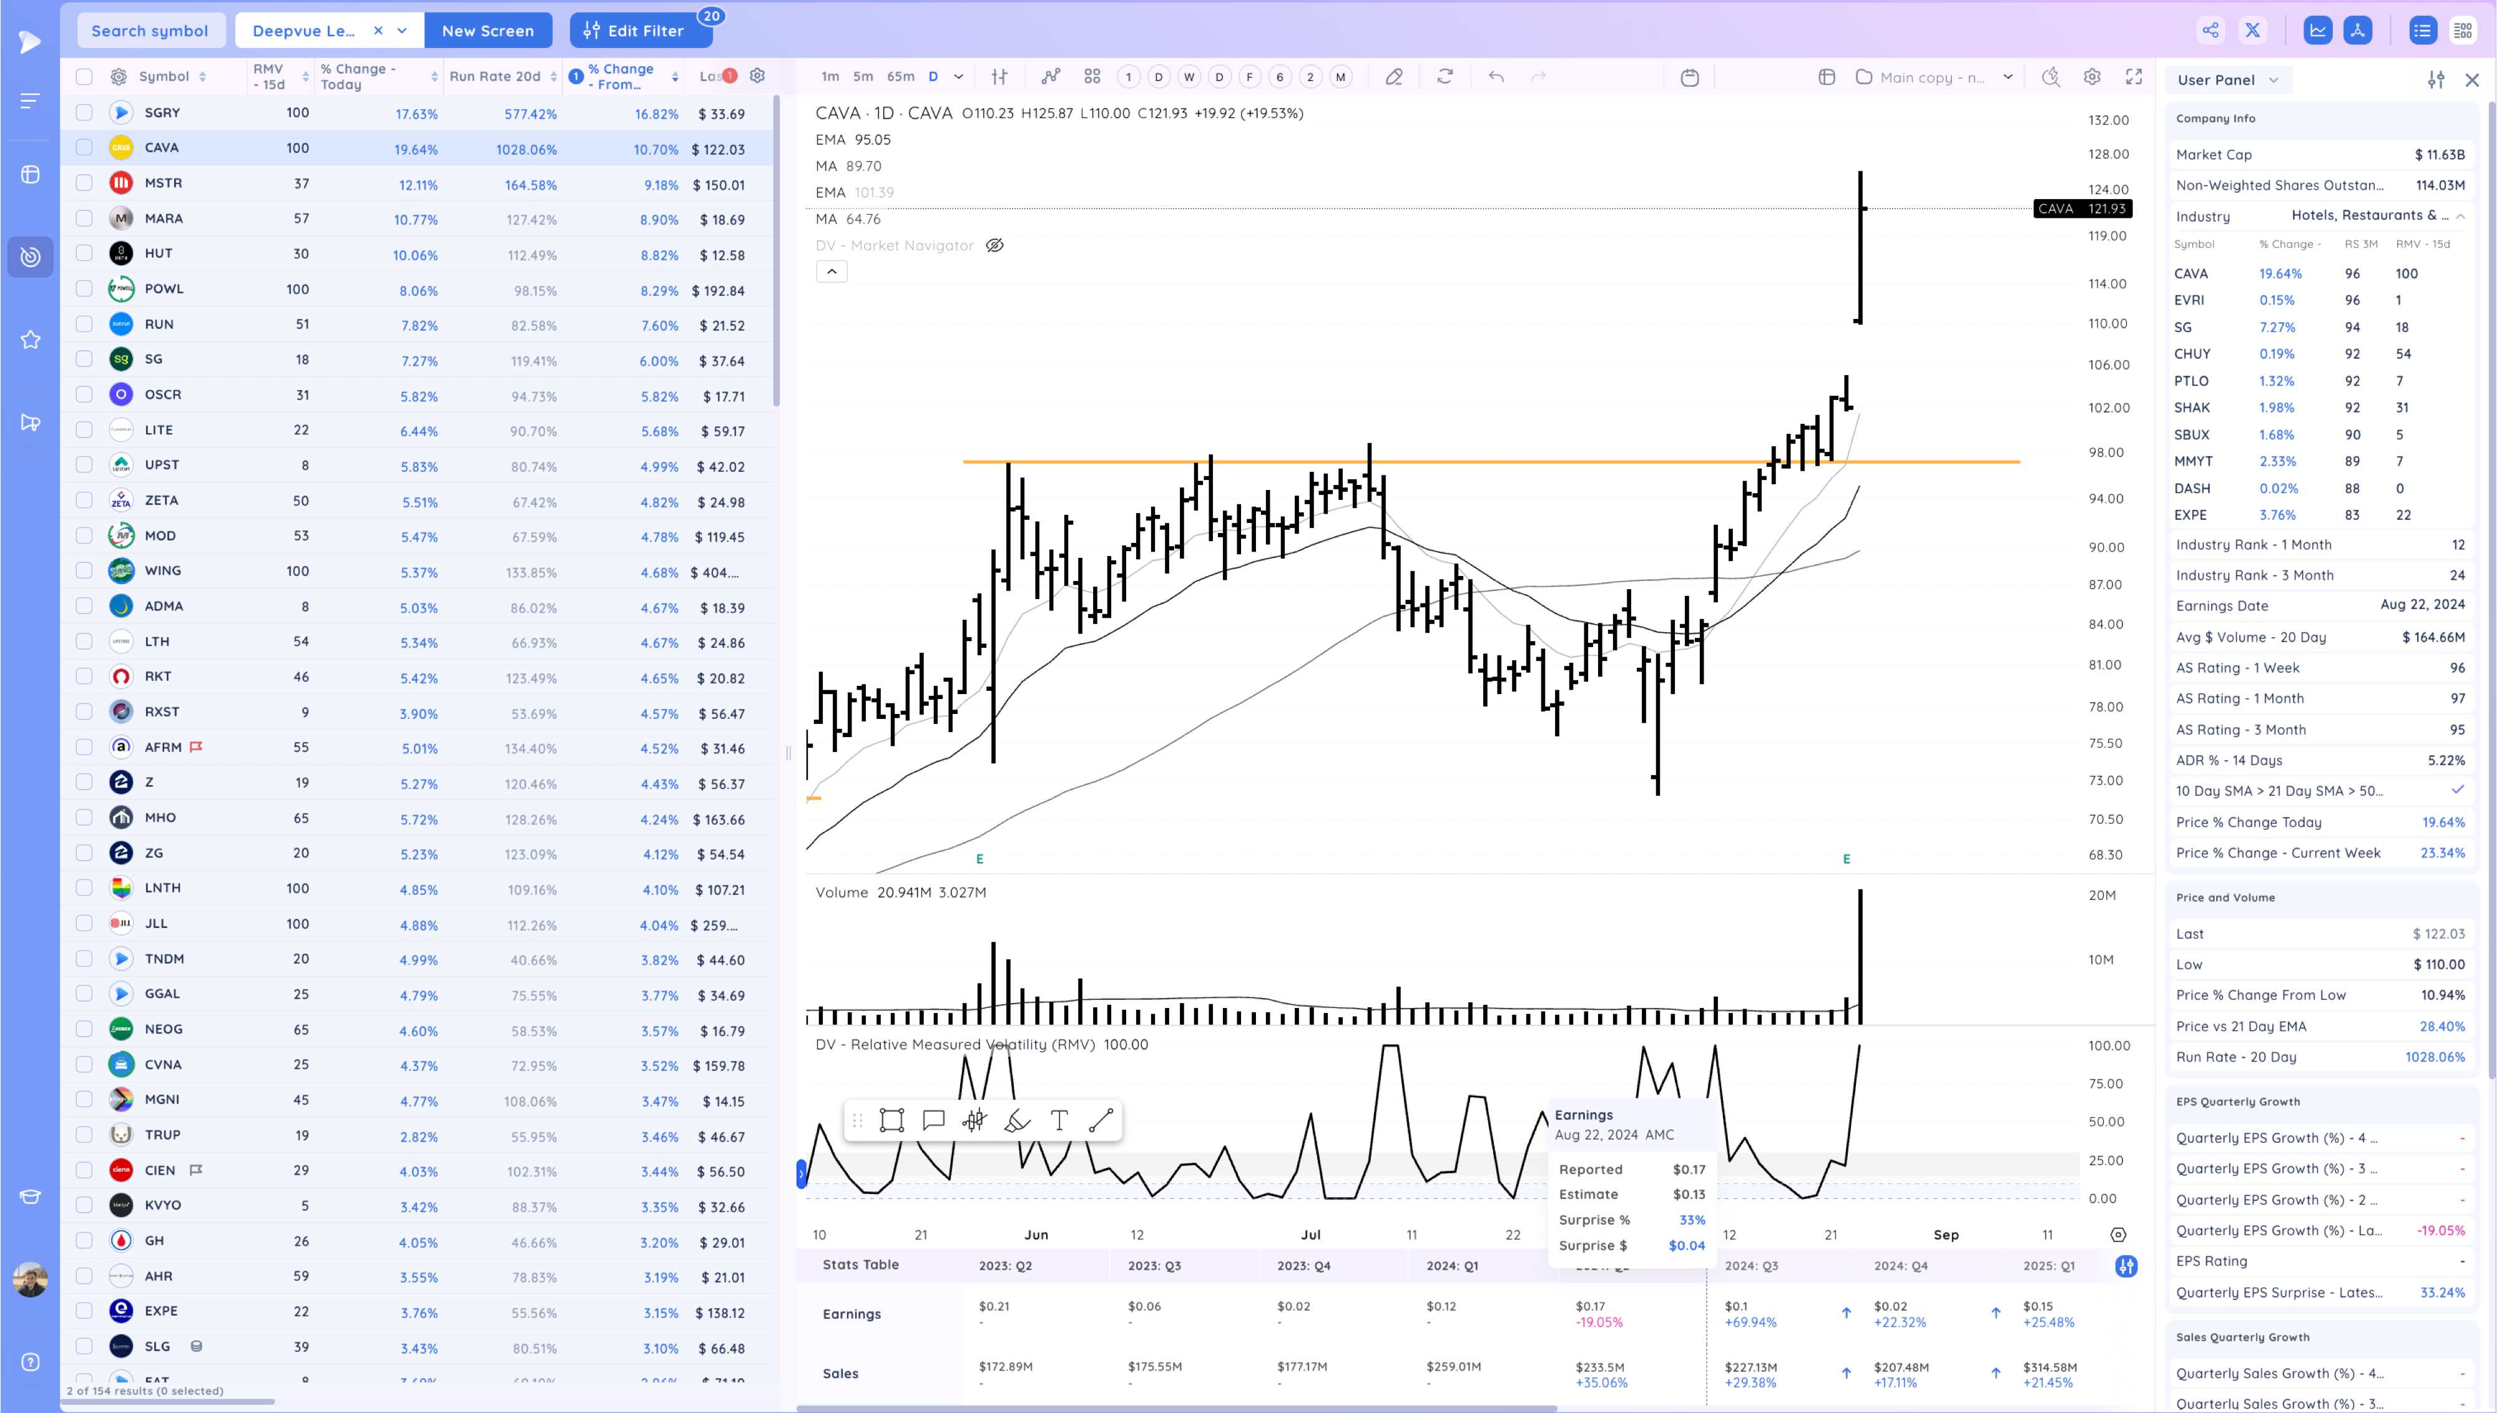2497x1413 pixels.
Task: Select the Text drawing tool
Action: click(1059, 1121)
